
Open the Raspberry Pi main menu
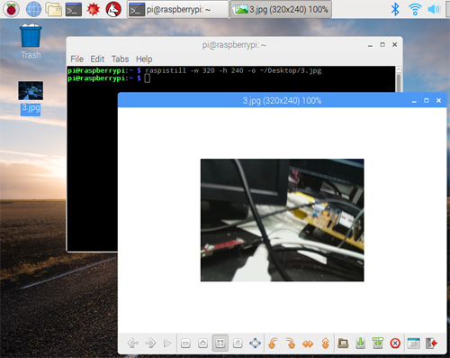[12, 10]
